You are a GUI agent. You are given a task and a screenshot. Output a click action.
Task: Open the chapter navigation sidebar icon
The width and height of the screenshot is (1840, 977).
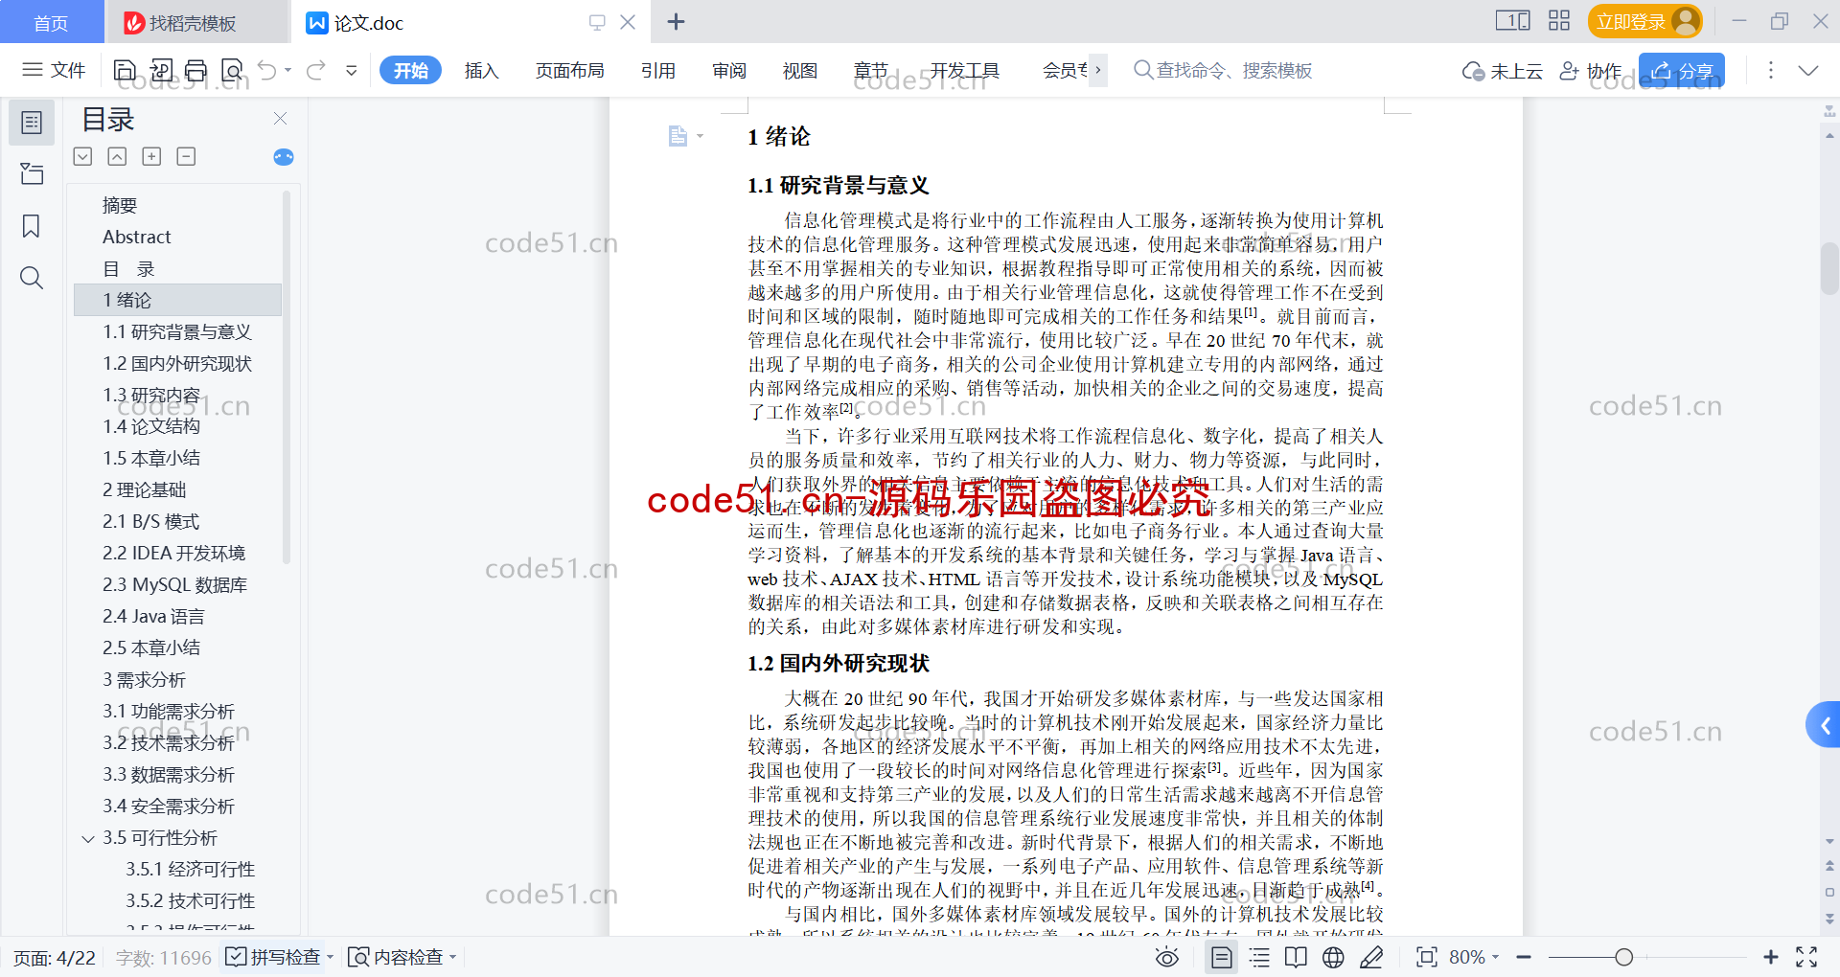pos(32,173)
